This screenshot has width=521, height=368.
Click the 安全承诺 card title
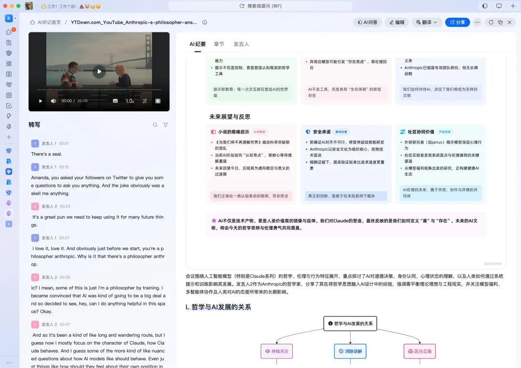tap(322, 131)
